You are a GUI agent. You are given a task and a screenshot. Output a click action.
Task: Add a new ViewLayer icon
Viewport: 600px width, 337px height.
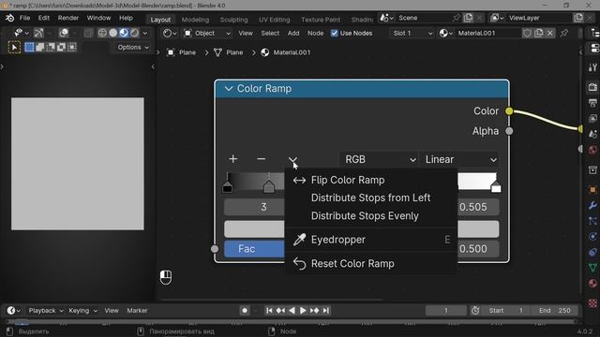point(578,18)
